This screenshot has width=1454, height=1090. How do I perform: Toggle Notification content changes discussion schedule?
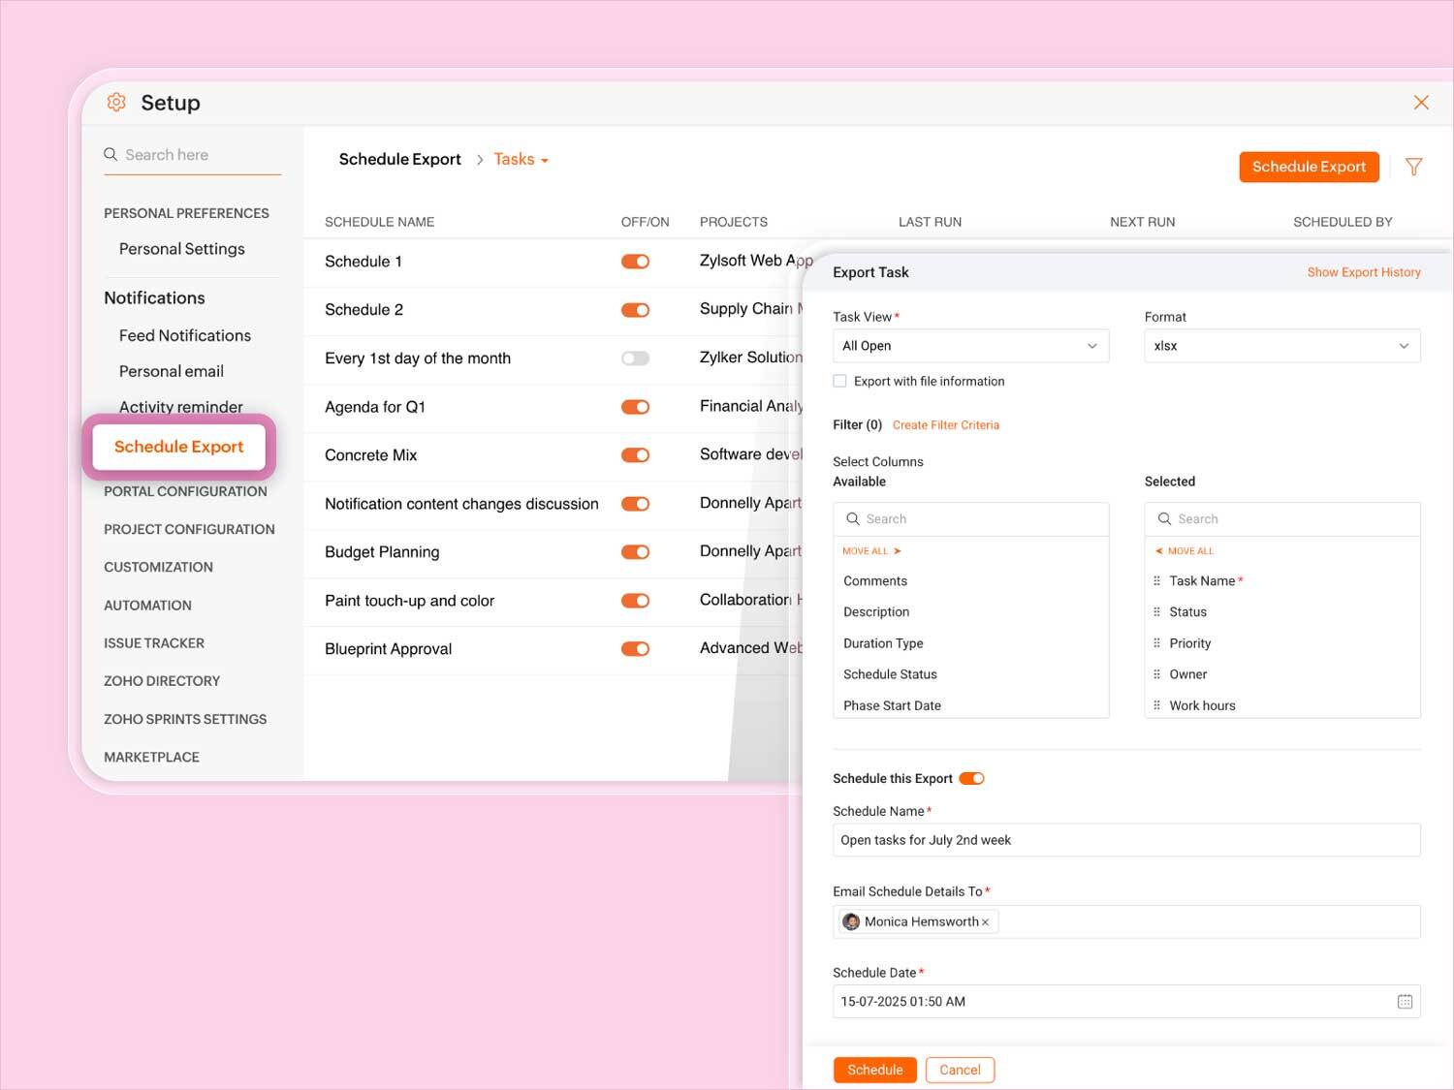(635, 504)
